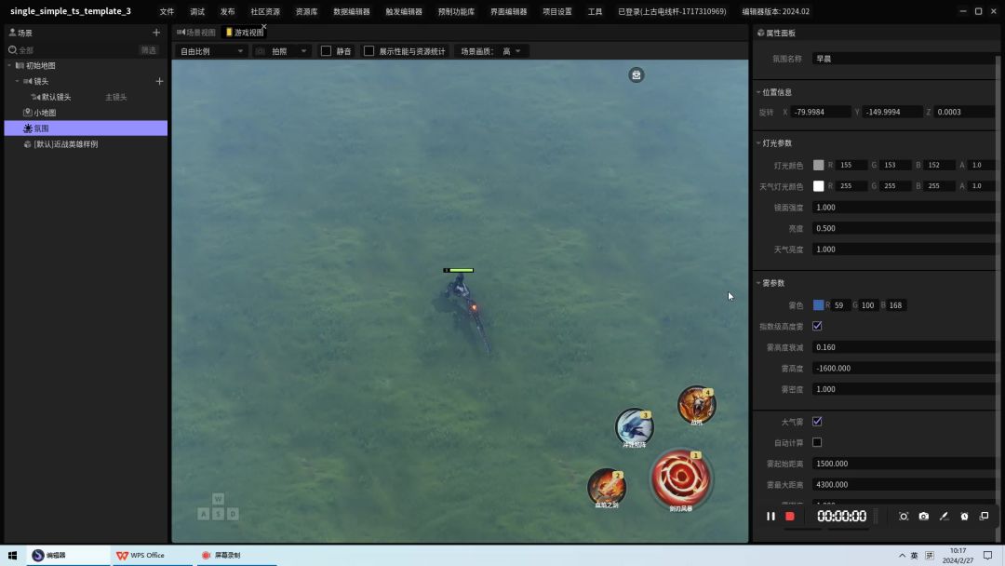Open the 雾色 blue color swatch
The width and height of the screenshot is (1005, 566).
(x=819, y=305)
